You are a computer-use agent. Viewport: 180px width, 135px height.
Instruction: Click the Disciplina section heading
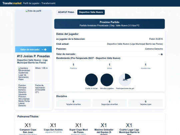(62, 96)
